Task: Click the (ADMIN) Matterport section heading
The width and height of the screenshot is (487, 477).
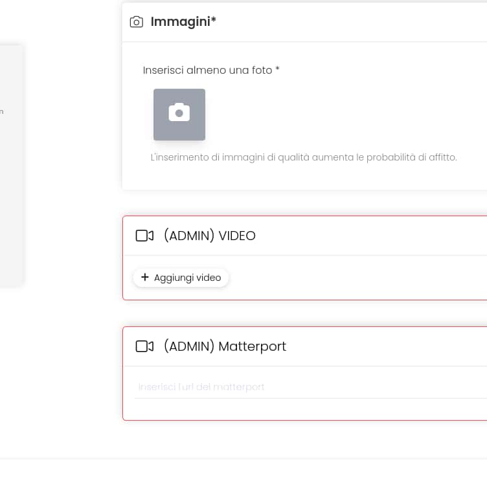Action: tap(225, 346)
